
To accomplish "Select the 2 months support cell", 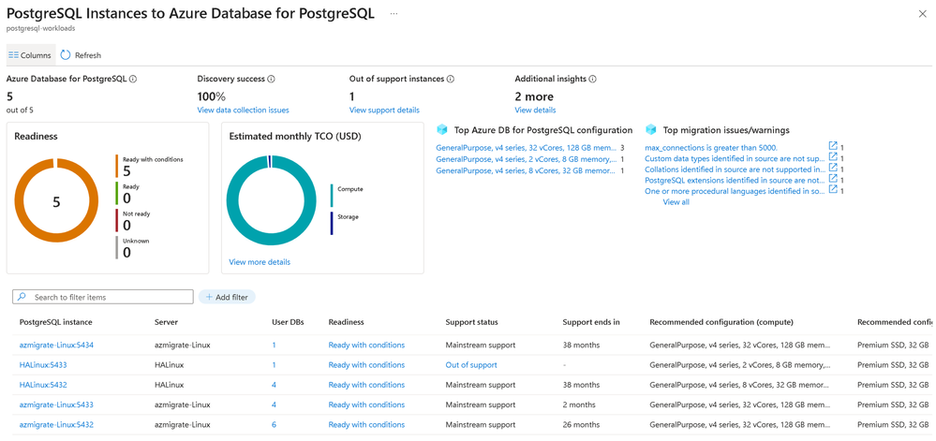I will coord(580,404).
